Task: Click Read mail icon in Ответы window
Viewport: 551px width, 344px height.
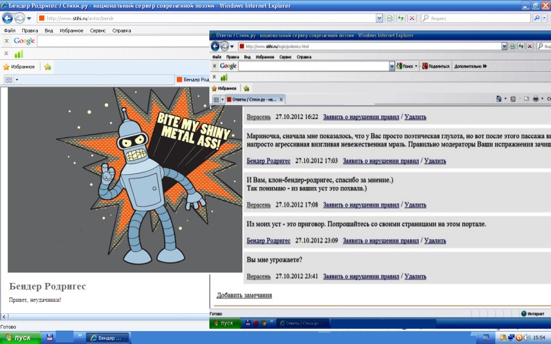Action: tap(526, 99)
